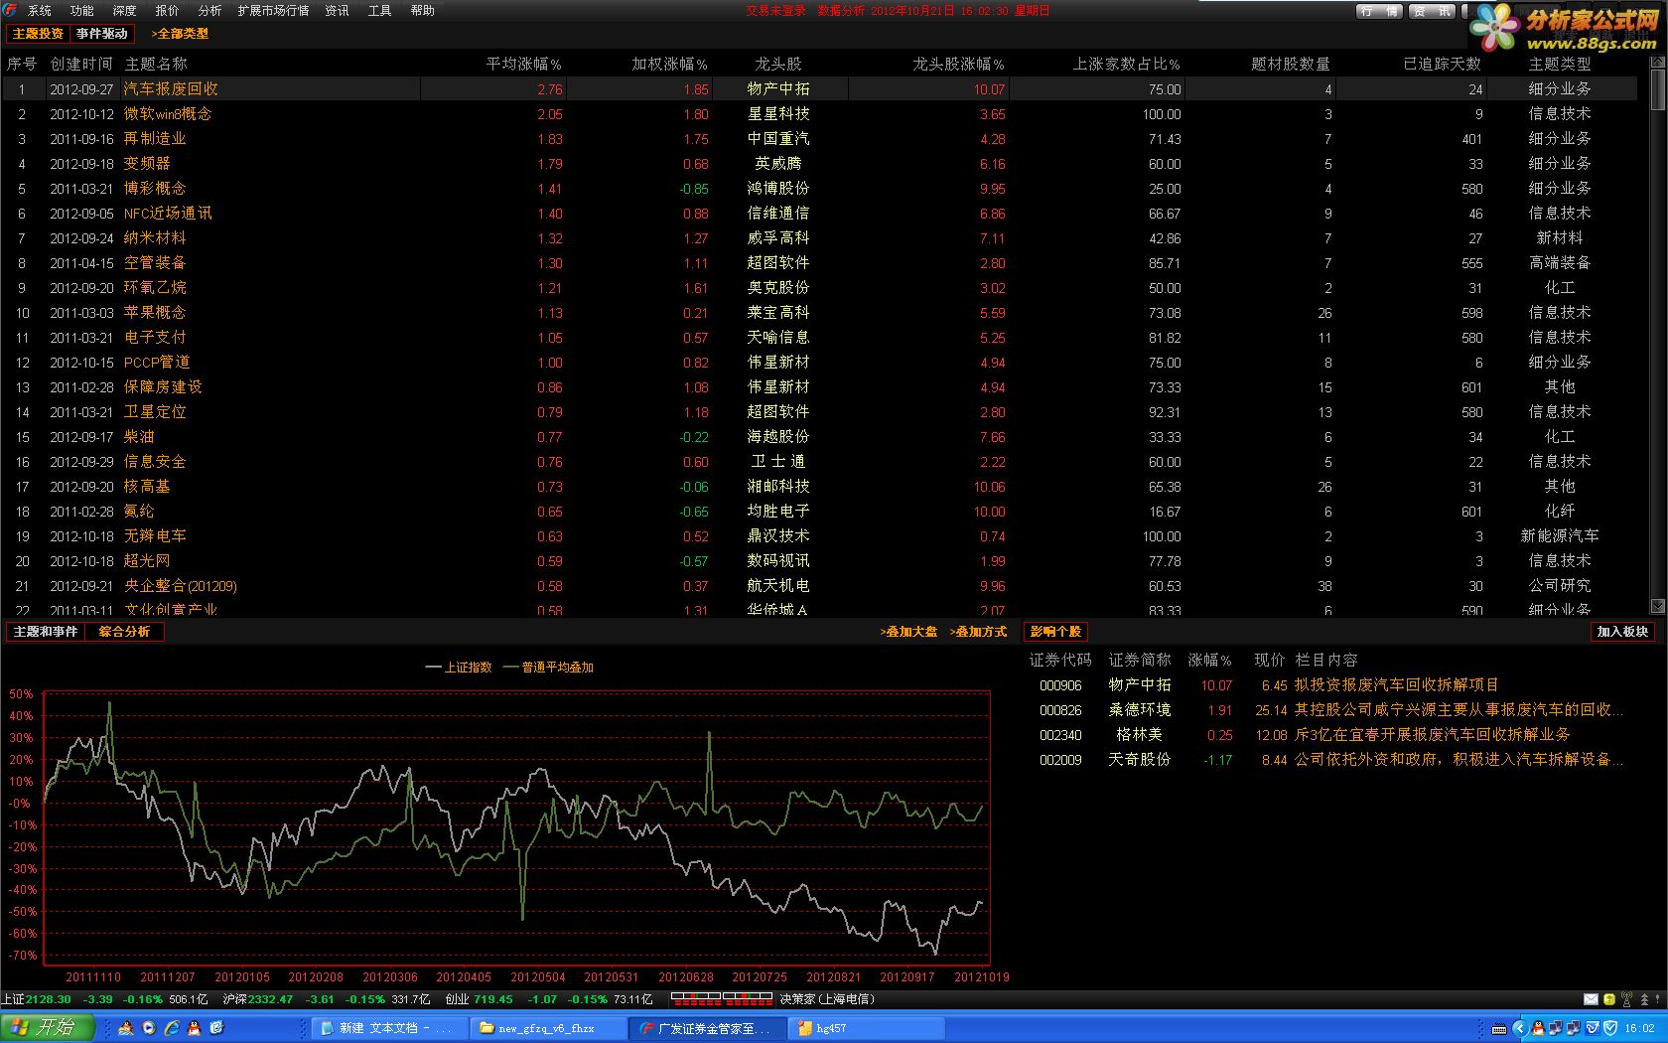Select the NFC近场通讯 theme row
Screen dimensions: 1668x1043
[820, 214]
